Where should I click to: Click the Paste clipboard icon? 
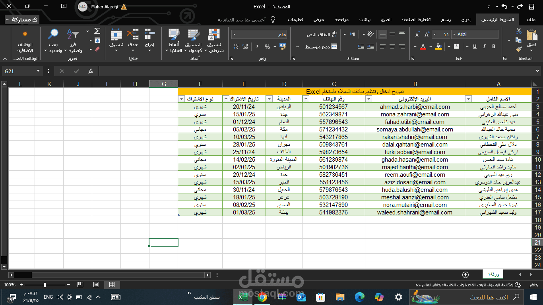[532, 35]
